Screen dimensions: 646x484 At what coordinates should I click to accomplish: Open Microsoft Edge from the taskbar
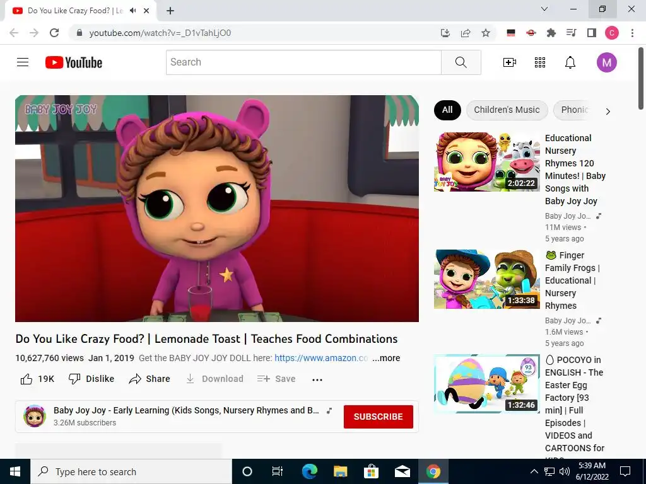[x=309, y=471]
